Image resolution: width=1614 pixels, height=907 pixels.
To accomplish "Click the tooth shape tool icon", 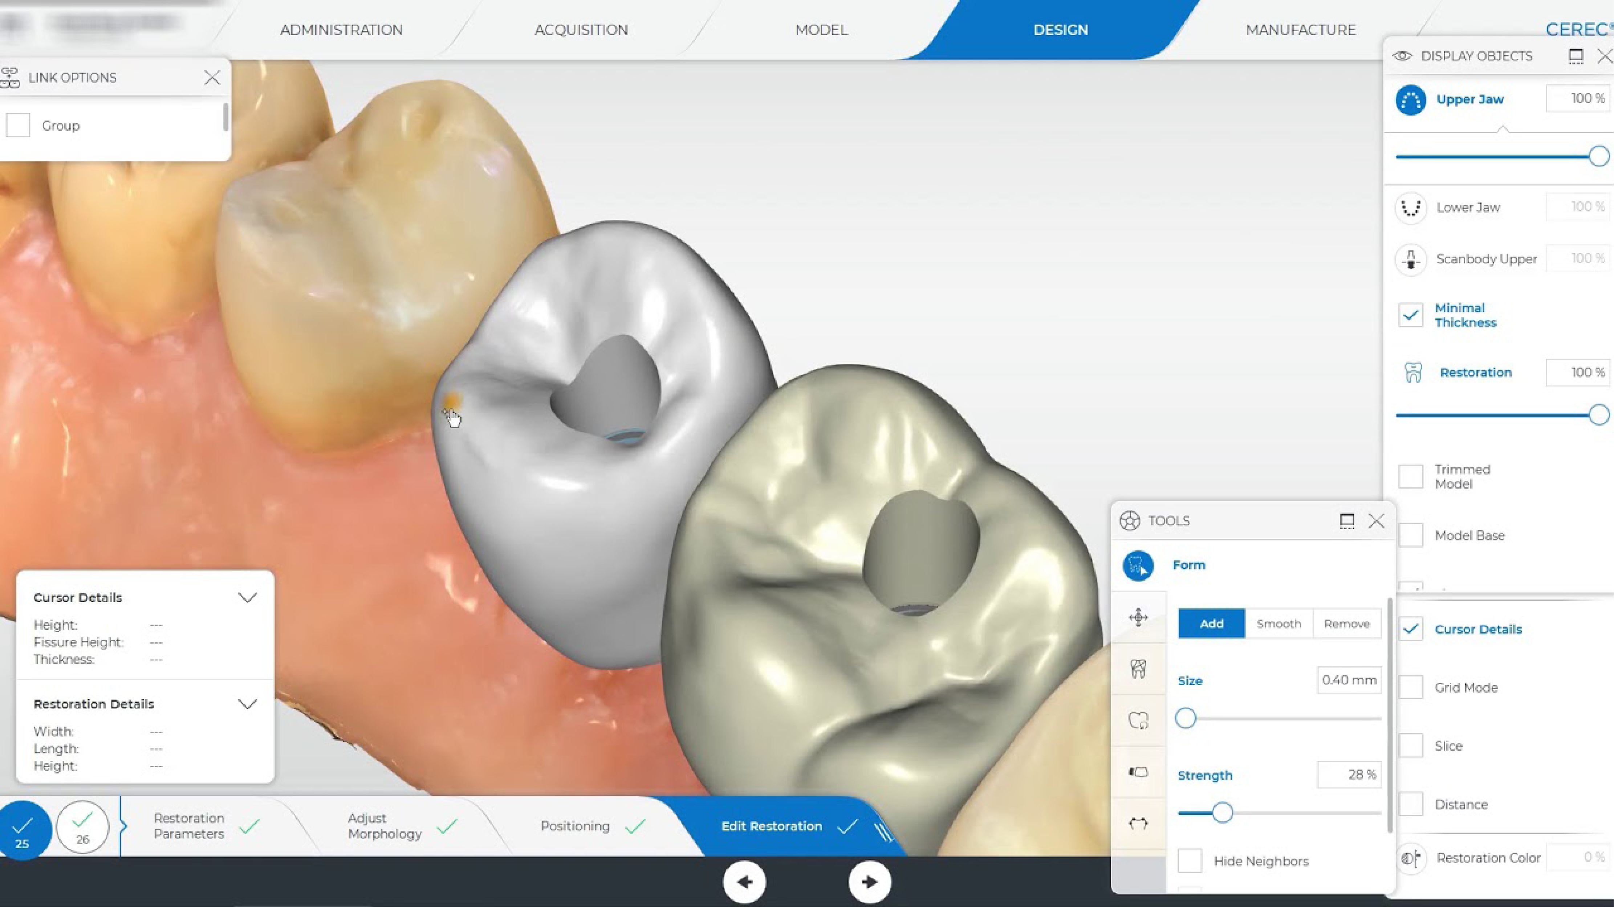I will point(1138,669).
